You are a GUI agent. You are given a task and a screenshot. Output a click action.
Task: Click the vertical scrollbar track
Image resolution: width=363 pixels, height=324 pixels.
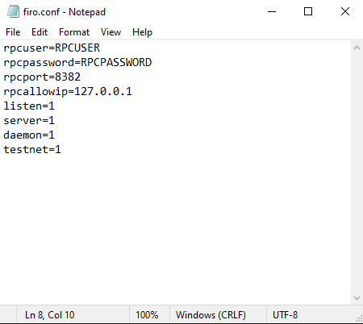pyautogui.click(x=357, y=173)
